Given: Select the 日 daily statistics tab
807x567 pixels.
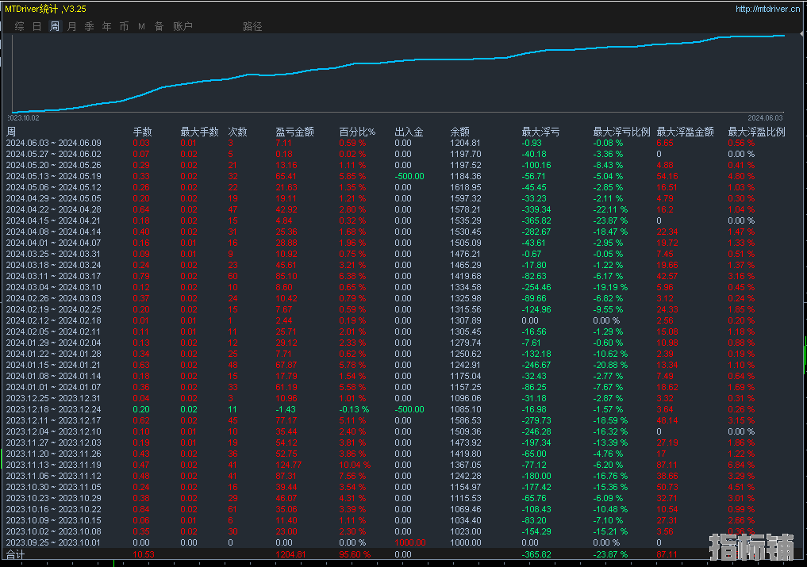Looking at the screenshot, I should (37, 26).
